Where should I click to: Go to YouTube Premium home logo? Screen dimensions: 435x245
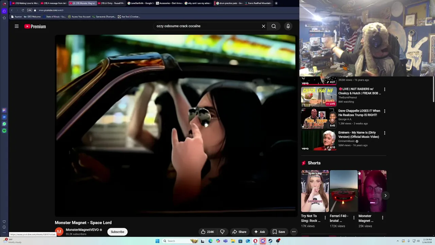point(35,26)
